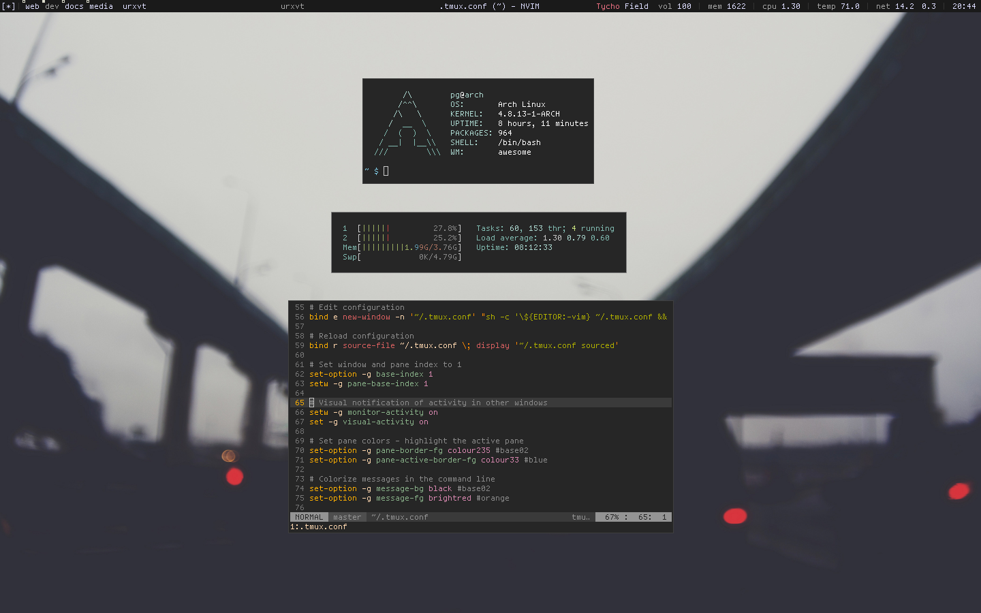Click the OS value Arch Linux

click(x=521, y=104)
